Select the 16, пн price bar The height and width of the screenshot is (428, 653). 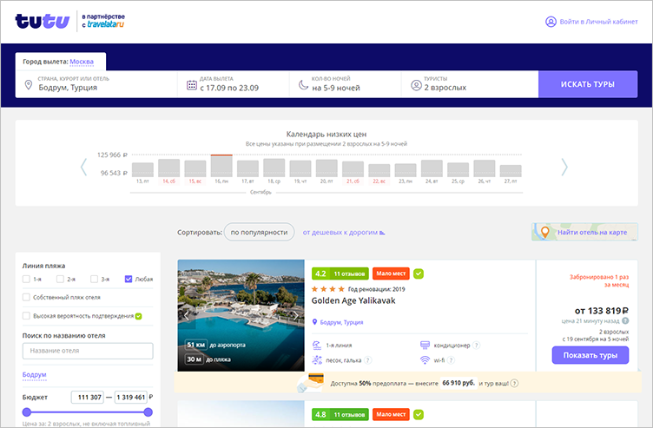(x=221, y=166)
